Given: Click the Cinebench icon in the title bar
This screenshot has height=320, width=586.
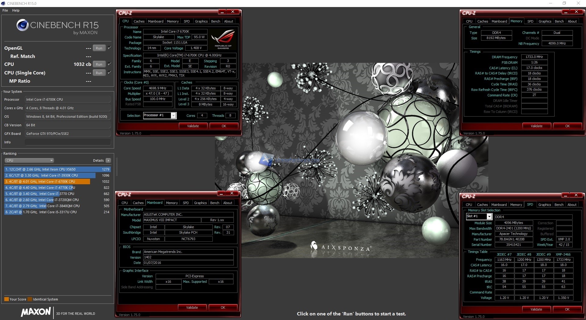Looking at the screenshot, I should click(x=3, y=3).
